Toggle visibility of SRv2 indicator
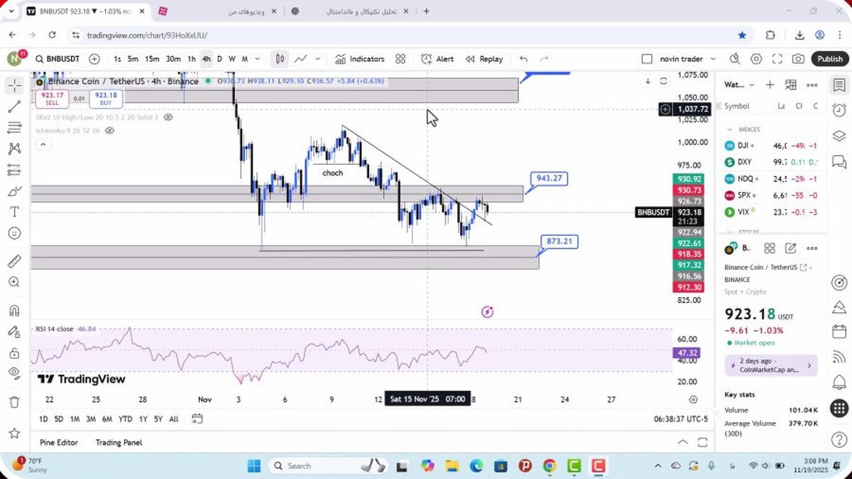Image resolution: width=852 pixels, height=479 pixels. [x=168, y=117]
